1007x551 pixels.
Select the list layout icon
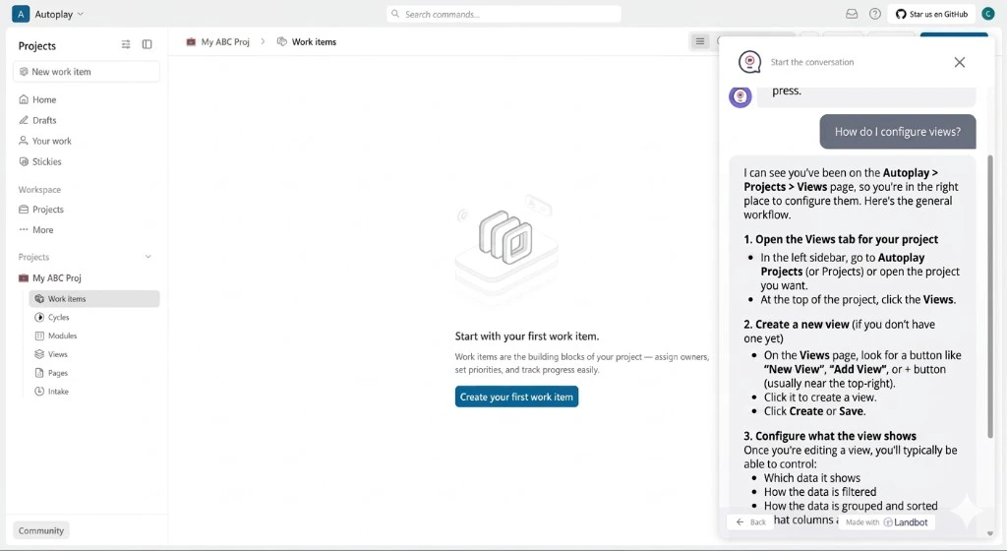click(x=700, y=41)
